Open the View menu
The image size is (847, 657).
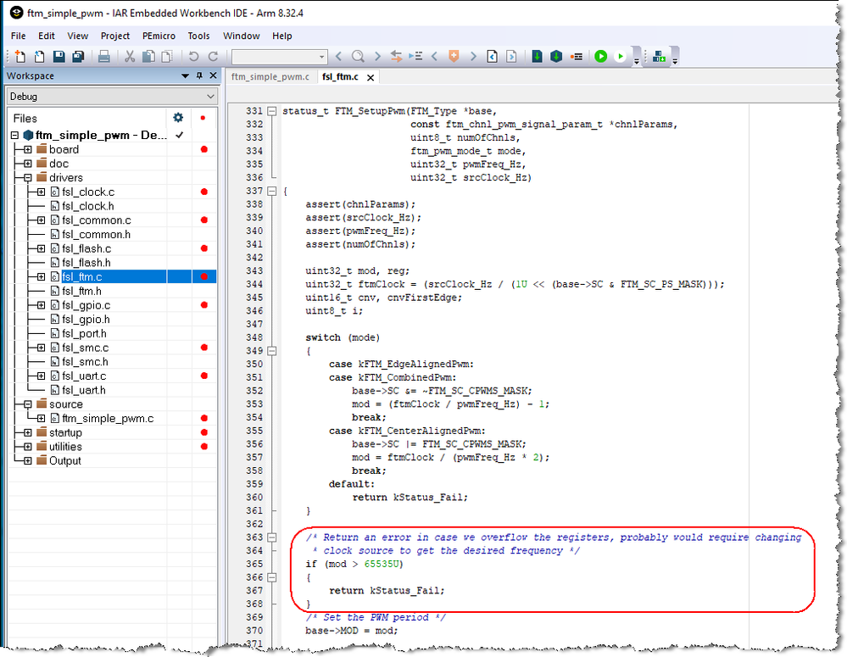pos(78,36)
